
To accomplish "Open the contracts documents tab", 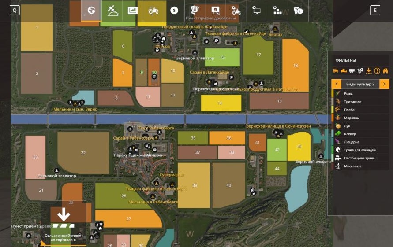I will click(195, 11).
